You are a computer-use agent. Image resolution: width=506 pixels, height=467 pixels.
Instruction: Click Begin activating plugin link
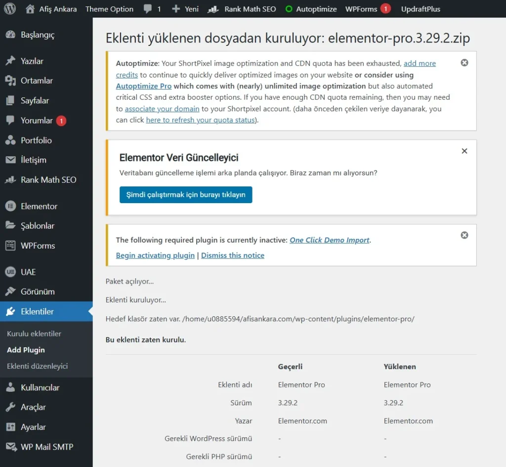(155, 255)
